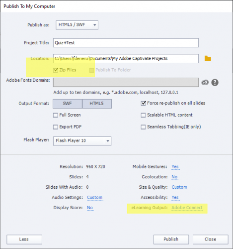Expand the Flash Player 10 dropdown
Screen dimensions: 233x249
pos(82,141)
